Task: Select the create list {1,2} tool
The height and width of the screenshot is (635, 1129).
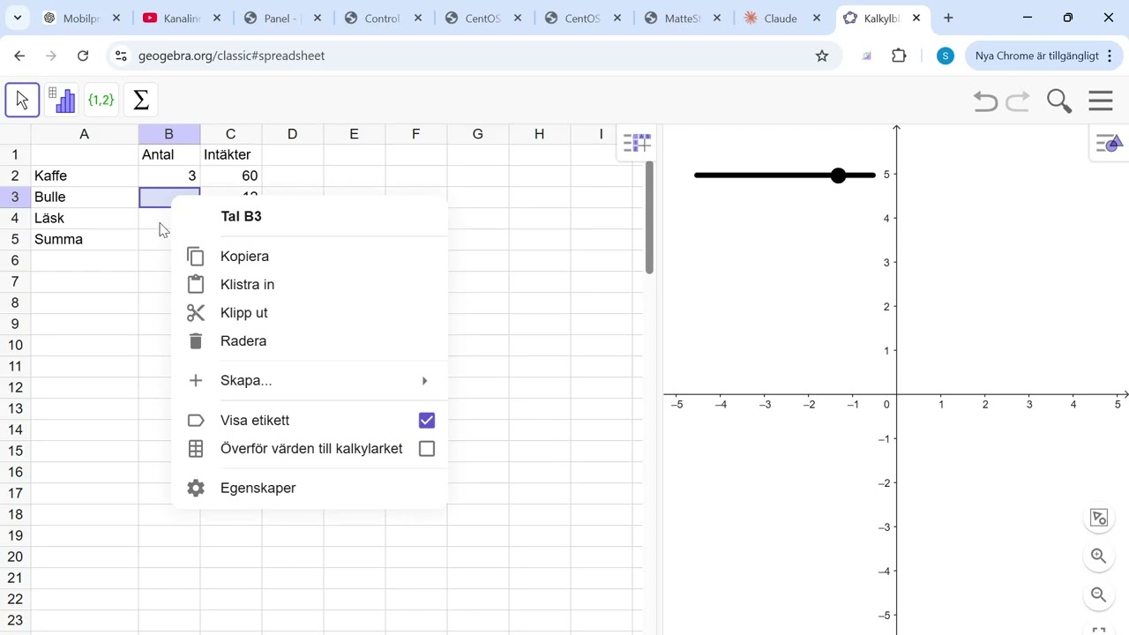Action: coord(101,101)
